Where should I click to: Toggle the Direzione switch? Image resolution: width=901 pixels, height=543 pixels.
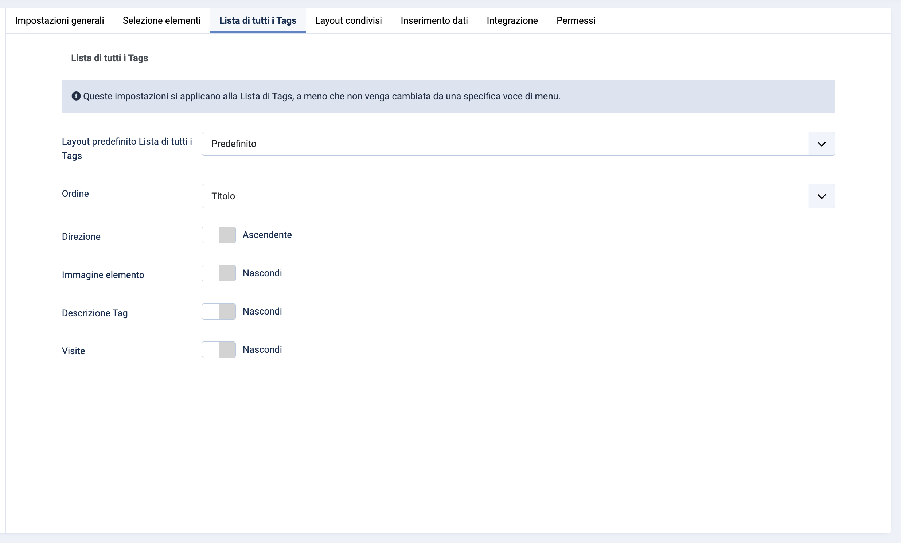pyautogui.click(x=219, y=235)
